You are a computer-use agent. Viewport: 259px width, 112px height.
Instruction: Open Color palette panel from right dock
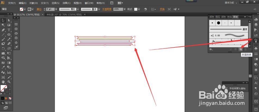[x=256, y=20]
